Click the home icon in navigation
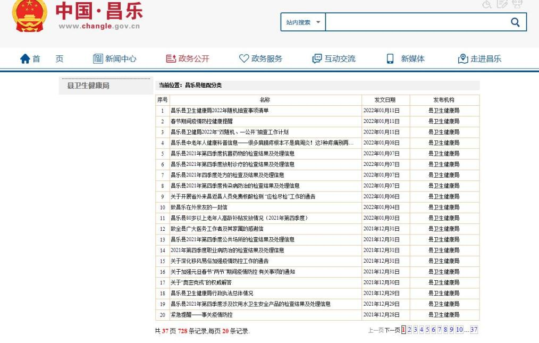 click(26, 59)
